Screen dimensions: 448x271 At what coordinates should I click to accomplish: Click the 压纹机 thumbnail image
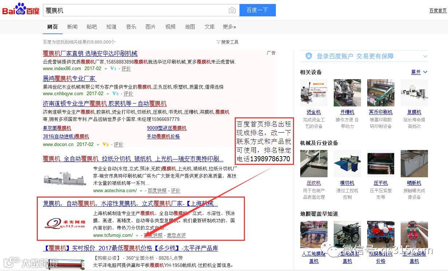[x=314, y=164]
